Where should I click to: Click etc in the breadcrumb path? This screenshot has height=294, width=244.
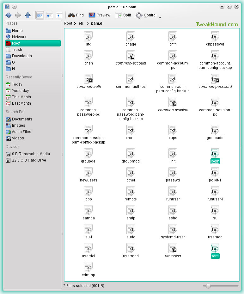coord(81,23)
